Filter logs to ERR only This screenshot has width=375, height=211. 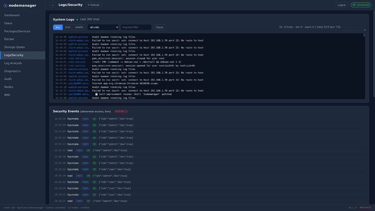(x=67, y=27)
